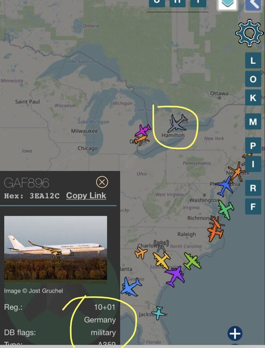Close the GAF896 aircraft info panel

click(102, 182)
